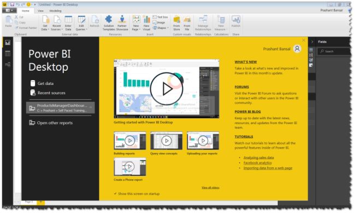Create a New Measure
Viewport: 355px width, 213px height.
221,23
